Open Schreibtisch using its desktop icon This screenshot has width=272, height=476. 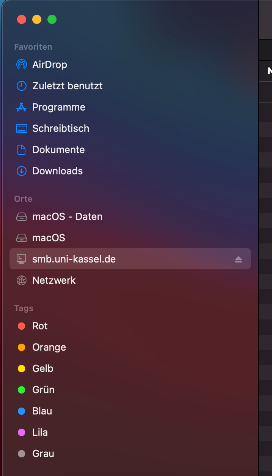(x=22, y=128)
